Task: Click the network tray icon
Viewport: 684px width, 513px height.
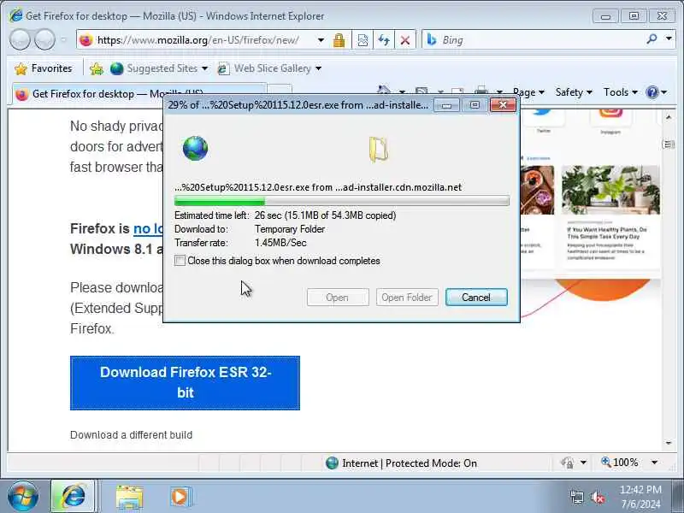Action: 577,498
